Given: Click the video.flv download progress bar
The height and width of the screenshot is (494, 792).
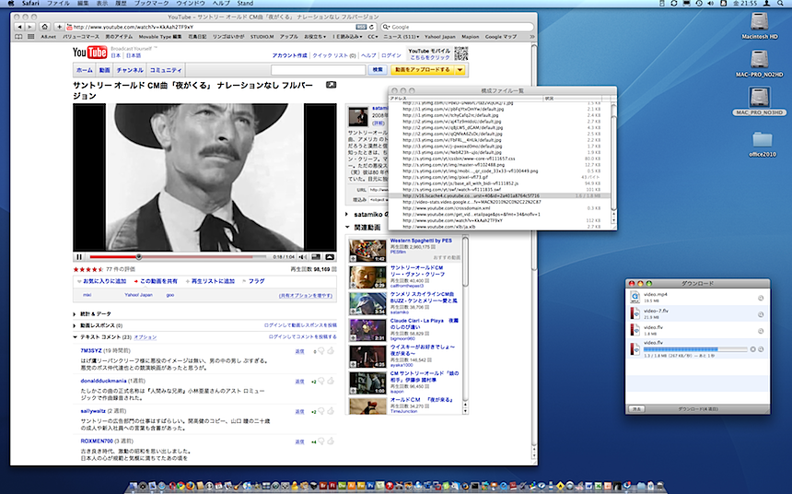Looking at the screenshot, I should (695, 349).
